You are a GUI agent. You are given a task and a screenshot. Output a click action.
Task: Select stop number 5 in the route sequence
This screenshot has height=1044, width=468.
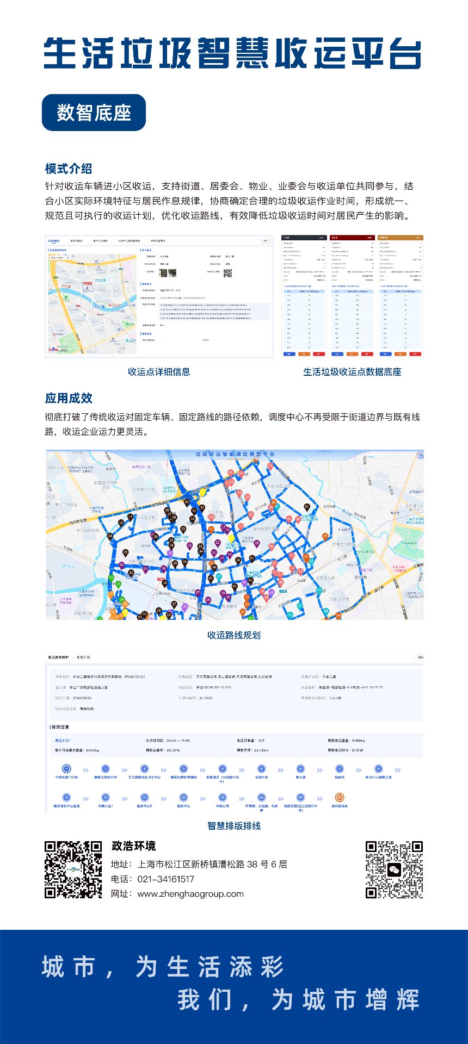pyautogui.click(x=261, y=769)
